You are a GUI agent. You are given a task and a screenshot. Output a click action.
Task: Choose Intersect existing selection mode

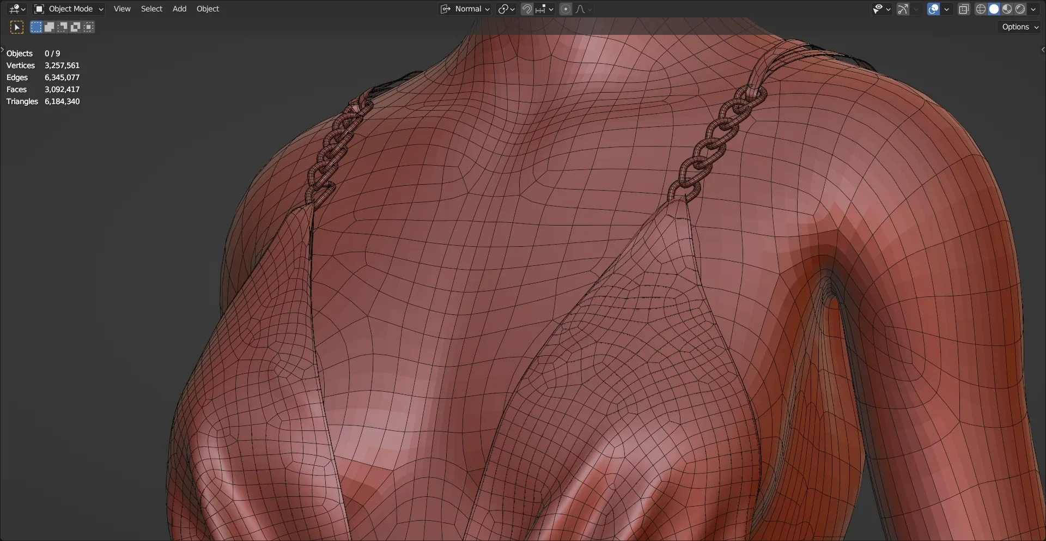pos(88,27)
